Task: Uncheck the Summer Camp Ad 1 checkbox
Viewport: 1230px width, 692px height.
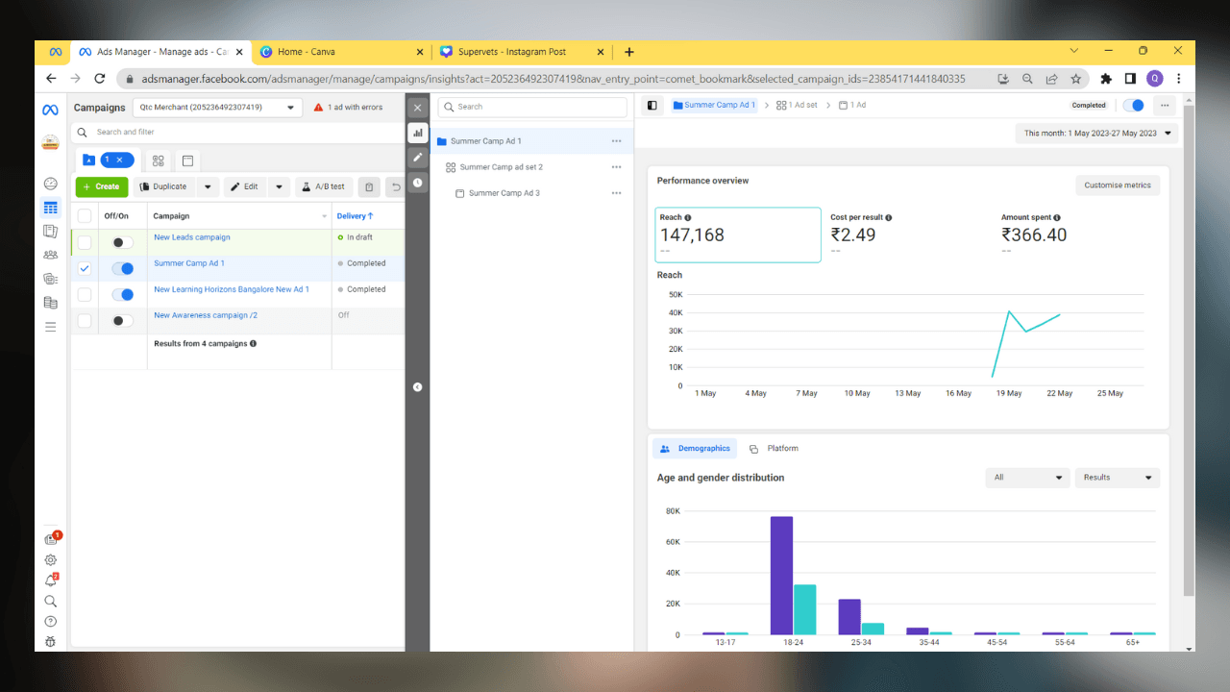Action: 85,268
